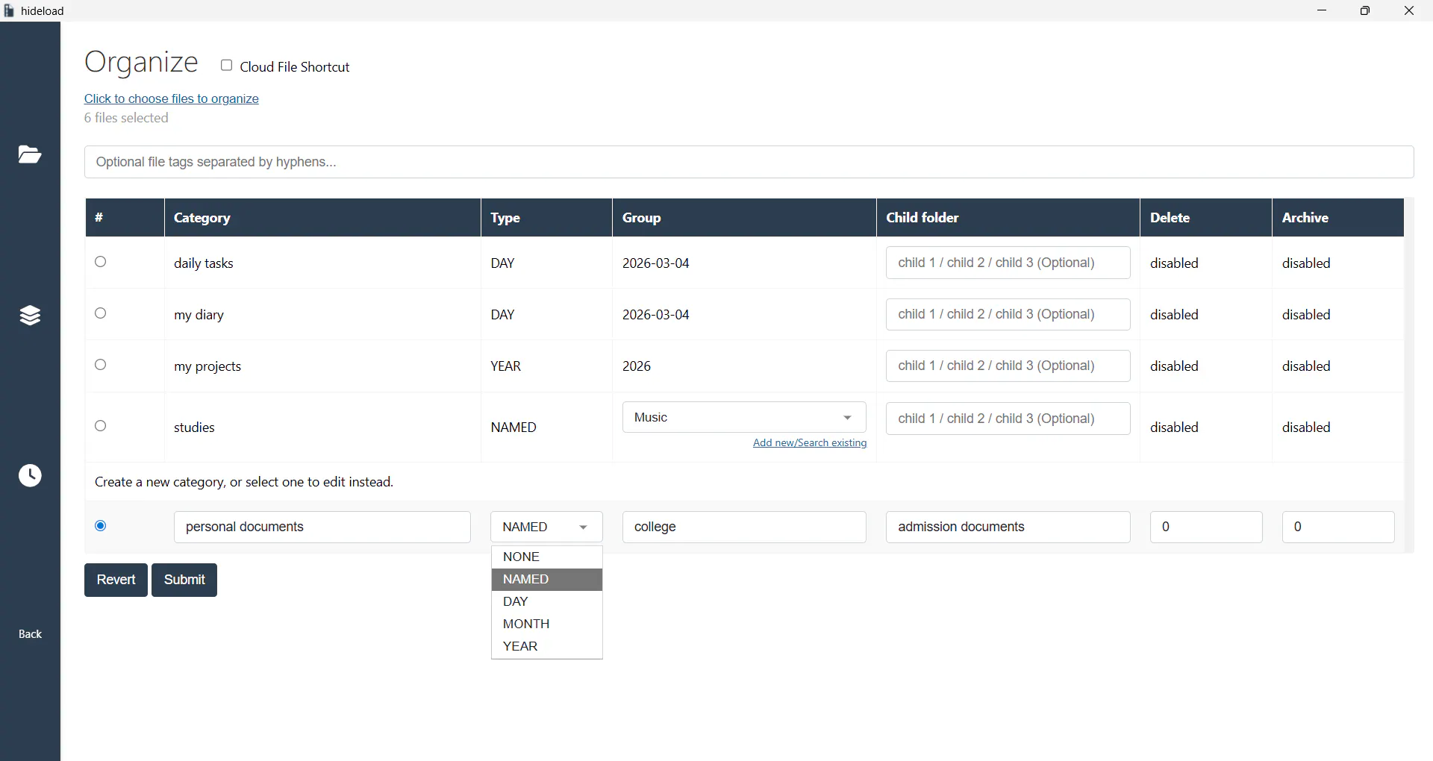Click the Revert button

coord(116,580)
